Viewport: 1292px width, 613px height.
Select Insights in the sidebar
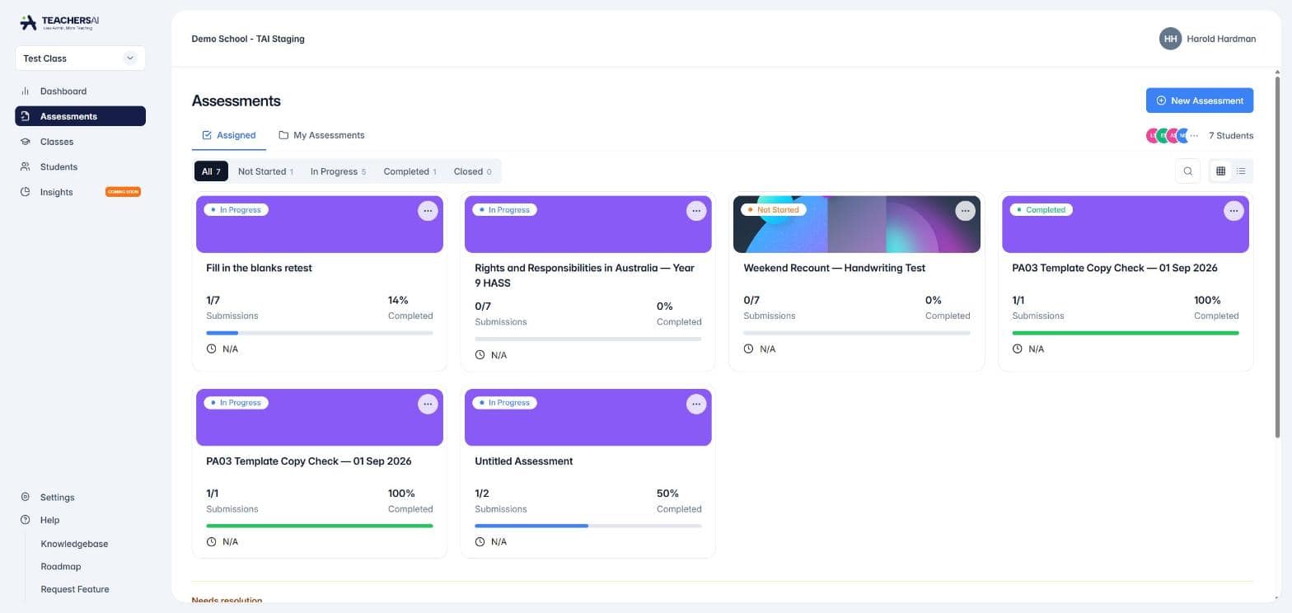[80, 192]
